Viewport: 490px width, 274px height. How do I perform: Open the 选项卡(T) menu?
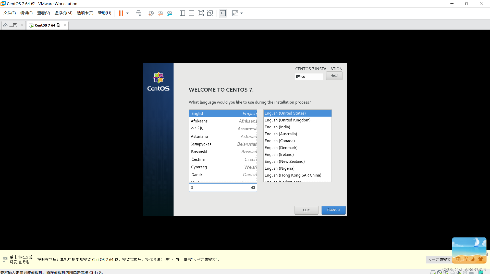point(85,13)
